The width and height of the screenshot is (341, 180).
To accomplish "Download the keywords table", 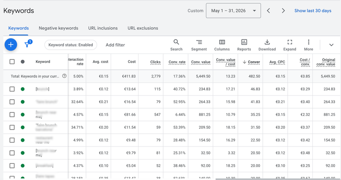I will [x=267, y=45].
